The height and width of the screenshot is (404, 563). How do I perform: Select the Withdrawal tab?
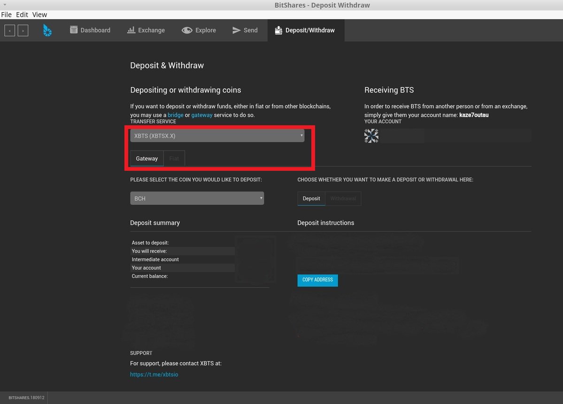click(x=343, y=198)
